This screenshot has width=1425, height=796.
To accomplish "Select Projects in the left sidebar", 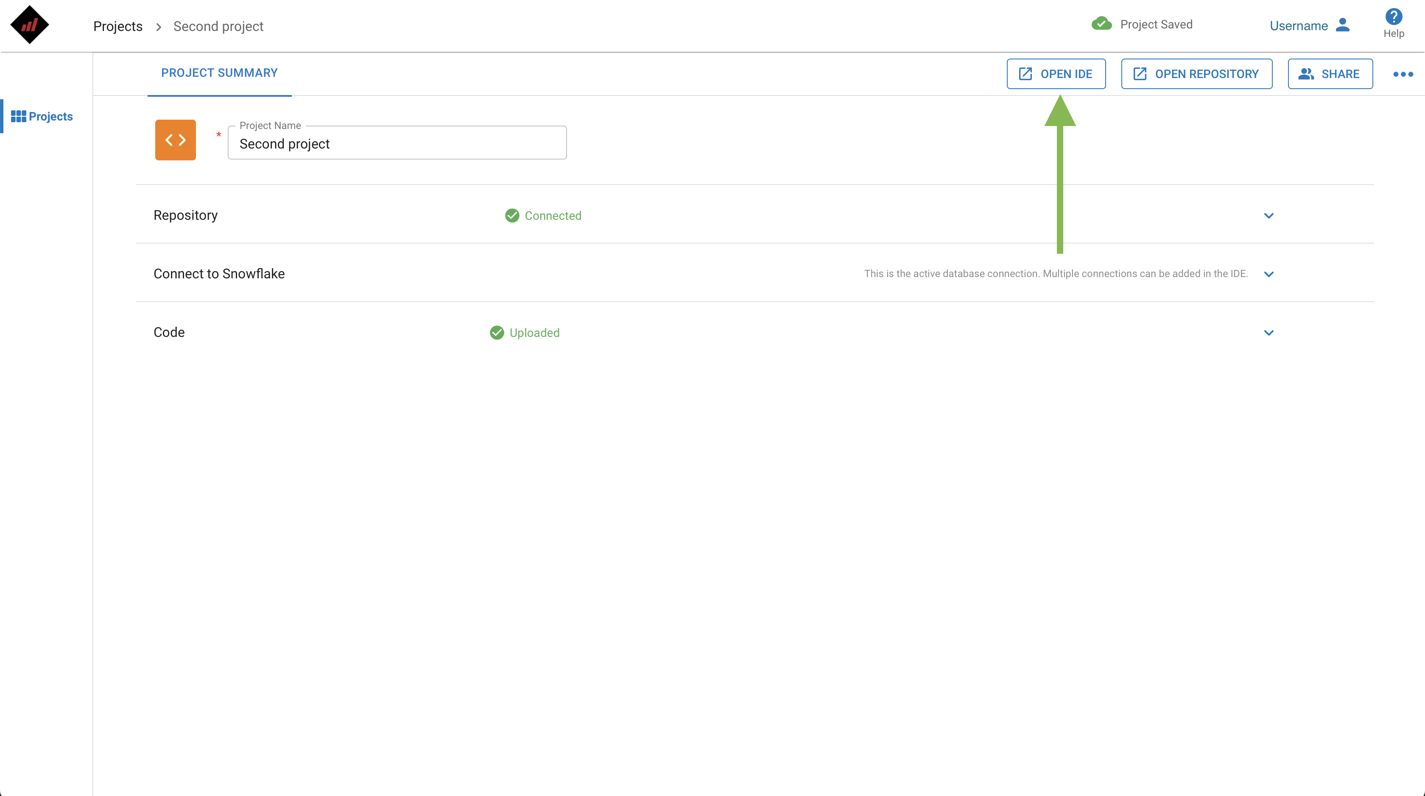I will [42, 116].
